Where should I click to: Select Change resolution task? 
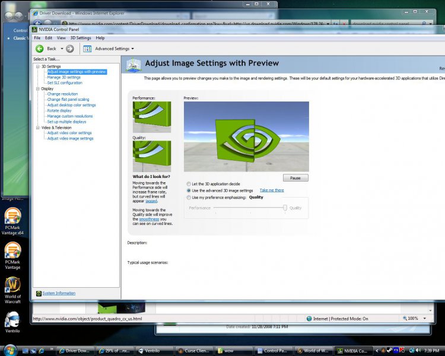pyautogui.click(x=62, y=94)
